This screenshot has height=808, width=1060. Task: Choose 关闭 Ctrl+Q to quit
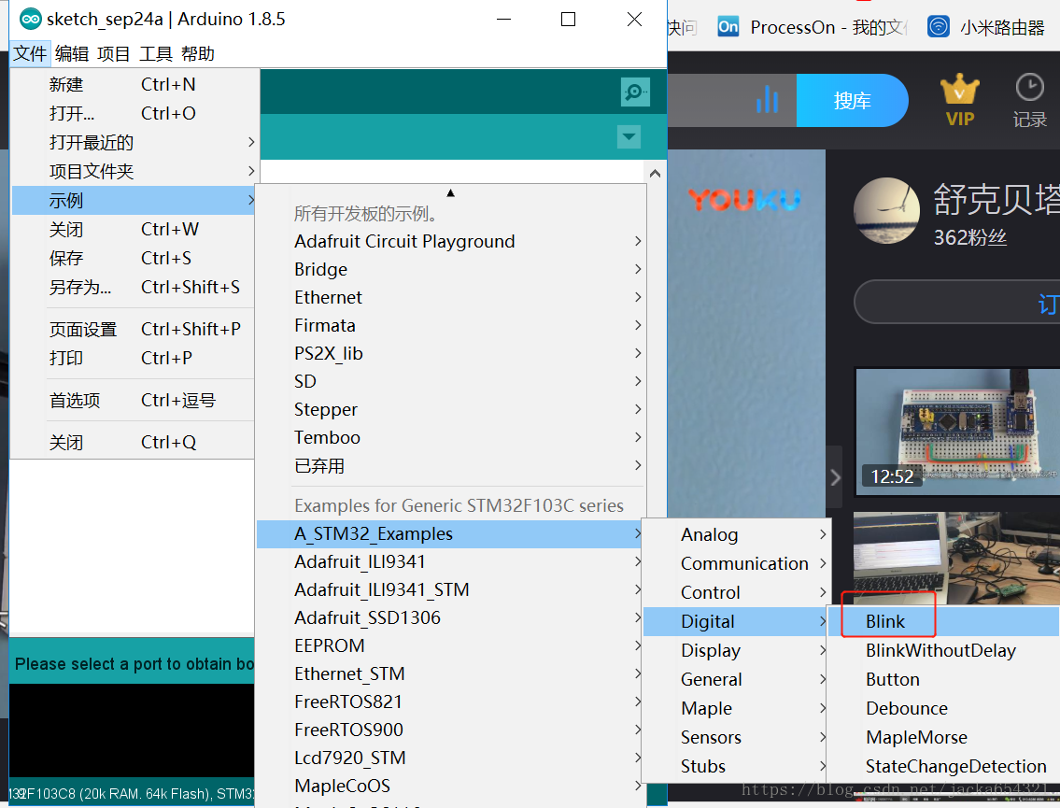point(134,442)
